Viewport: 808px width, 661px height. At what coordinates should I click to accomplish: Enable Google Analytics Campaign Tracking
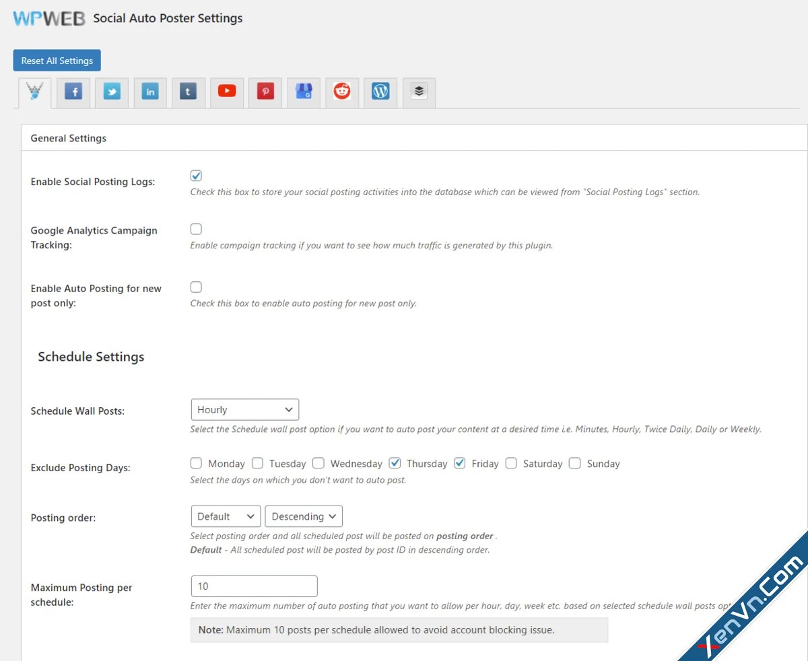(x=196, y=229)
